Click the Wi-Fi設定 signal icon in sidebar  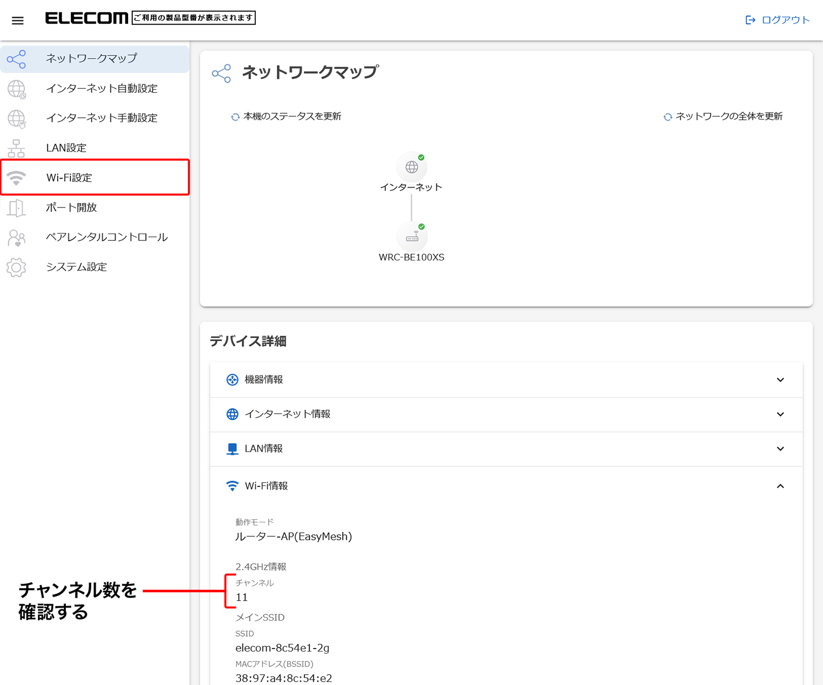pyautogui.click(x=16, y=178)
